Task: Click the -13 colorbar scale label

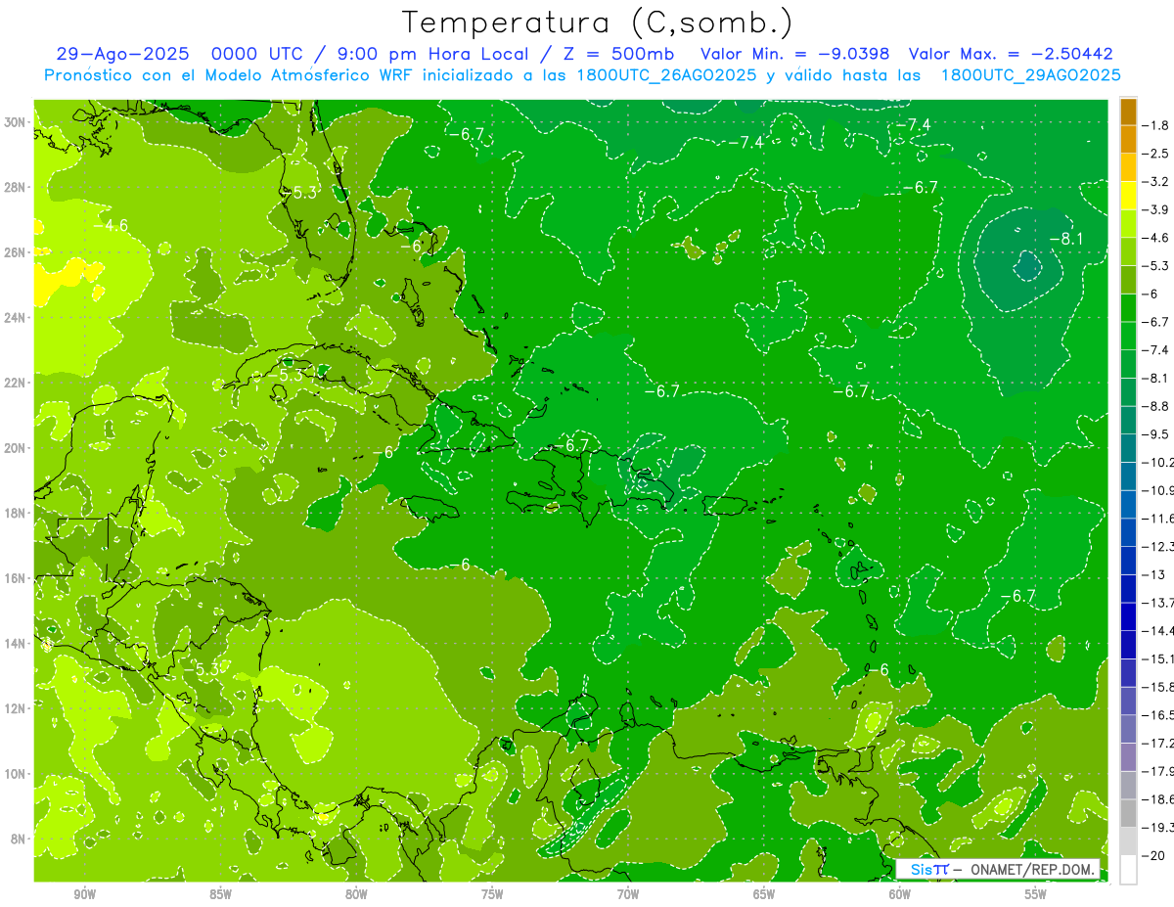Action: pos(1152,574)
